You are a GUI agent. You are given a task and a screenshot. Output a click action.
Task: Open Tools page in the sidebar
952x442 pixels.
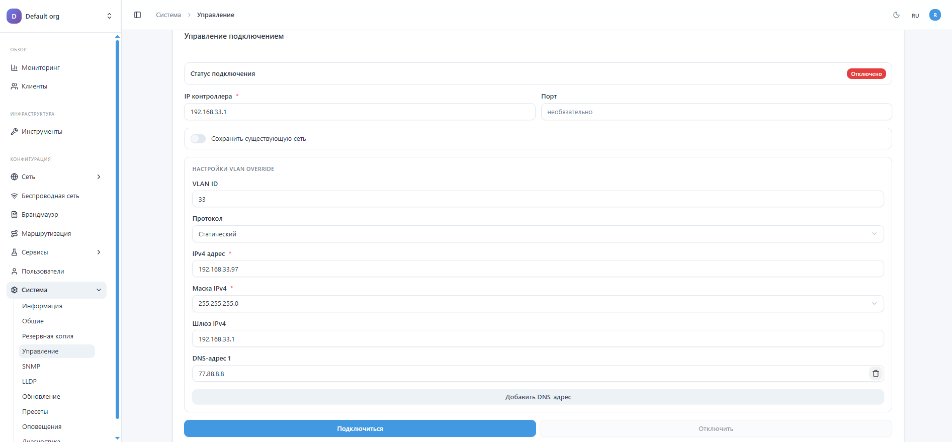point(42,132)
